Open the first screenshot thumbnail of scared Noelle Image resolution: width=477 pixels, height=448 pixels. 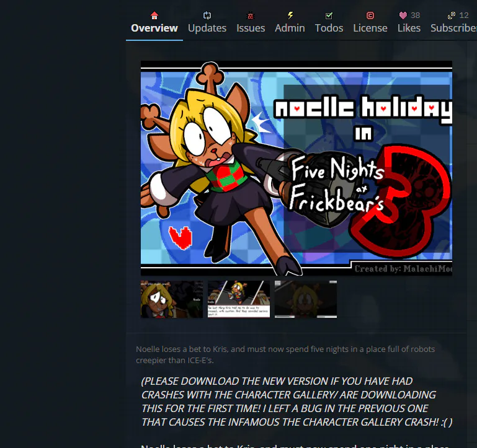[x=172, y=299]
